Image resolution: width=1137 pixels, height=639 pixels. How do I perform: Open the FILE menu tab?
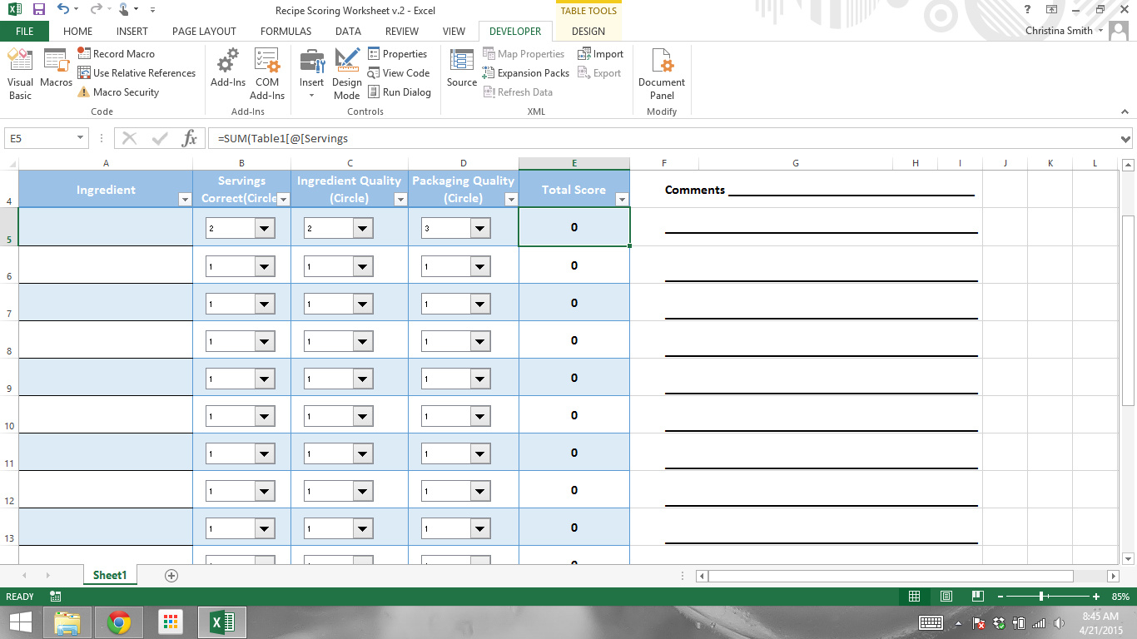click(24, 32)
